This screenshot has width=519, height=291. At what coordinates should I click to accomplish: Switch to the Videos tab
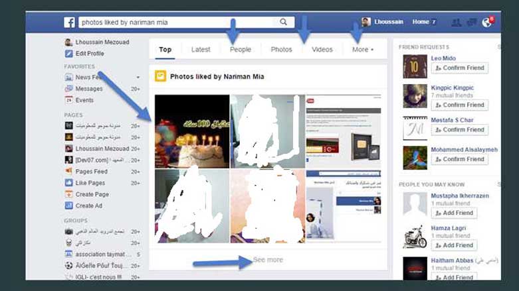coord(322,50)
